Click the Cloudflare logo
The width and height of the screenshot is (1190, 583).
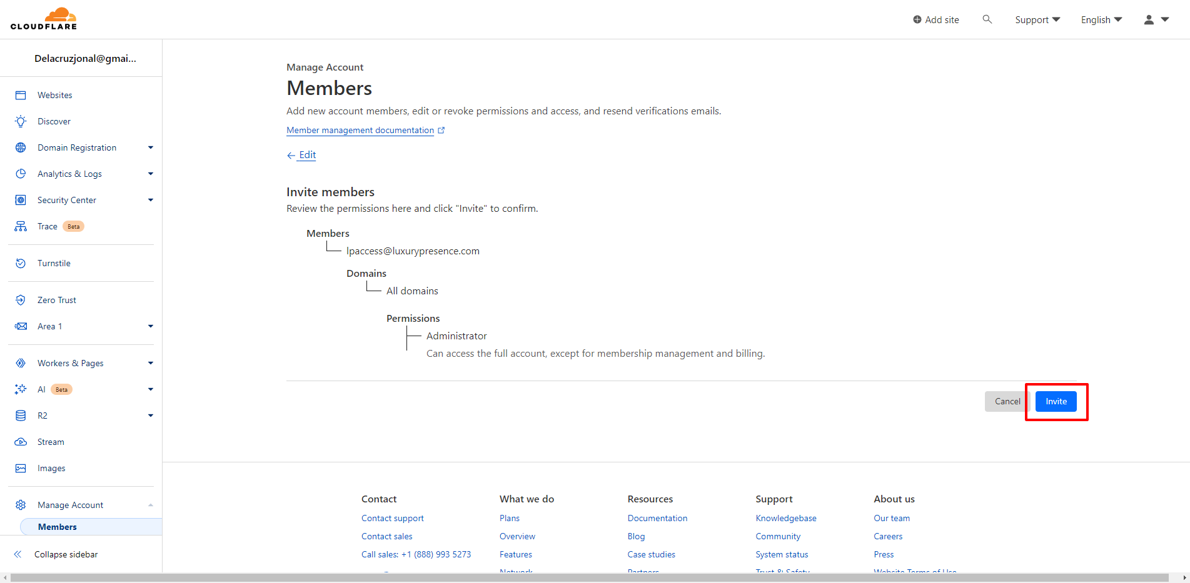[44, 19]
